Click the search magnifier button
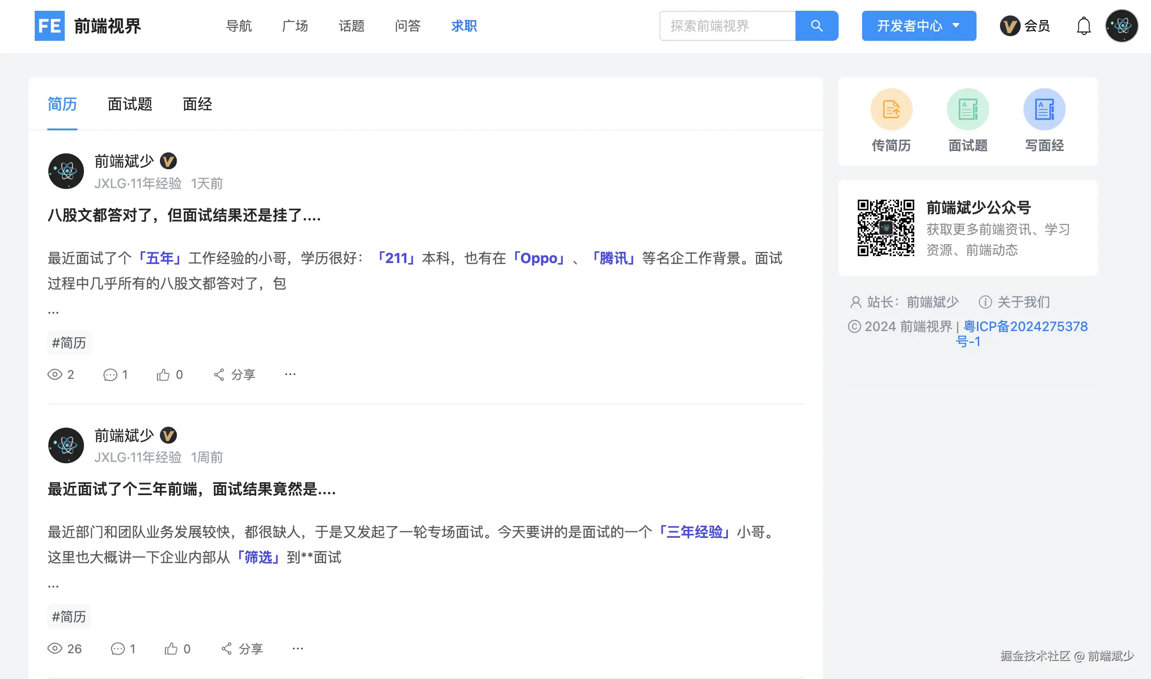The width and height of the screenshot is (1151, 679). (816, 26)
